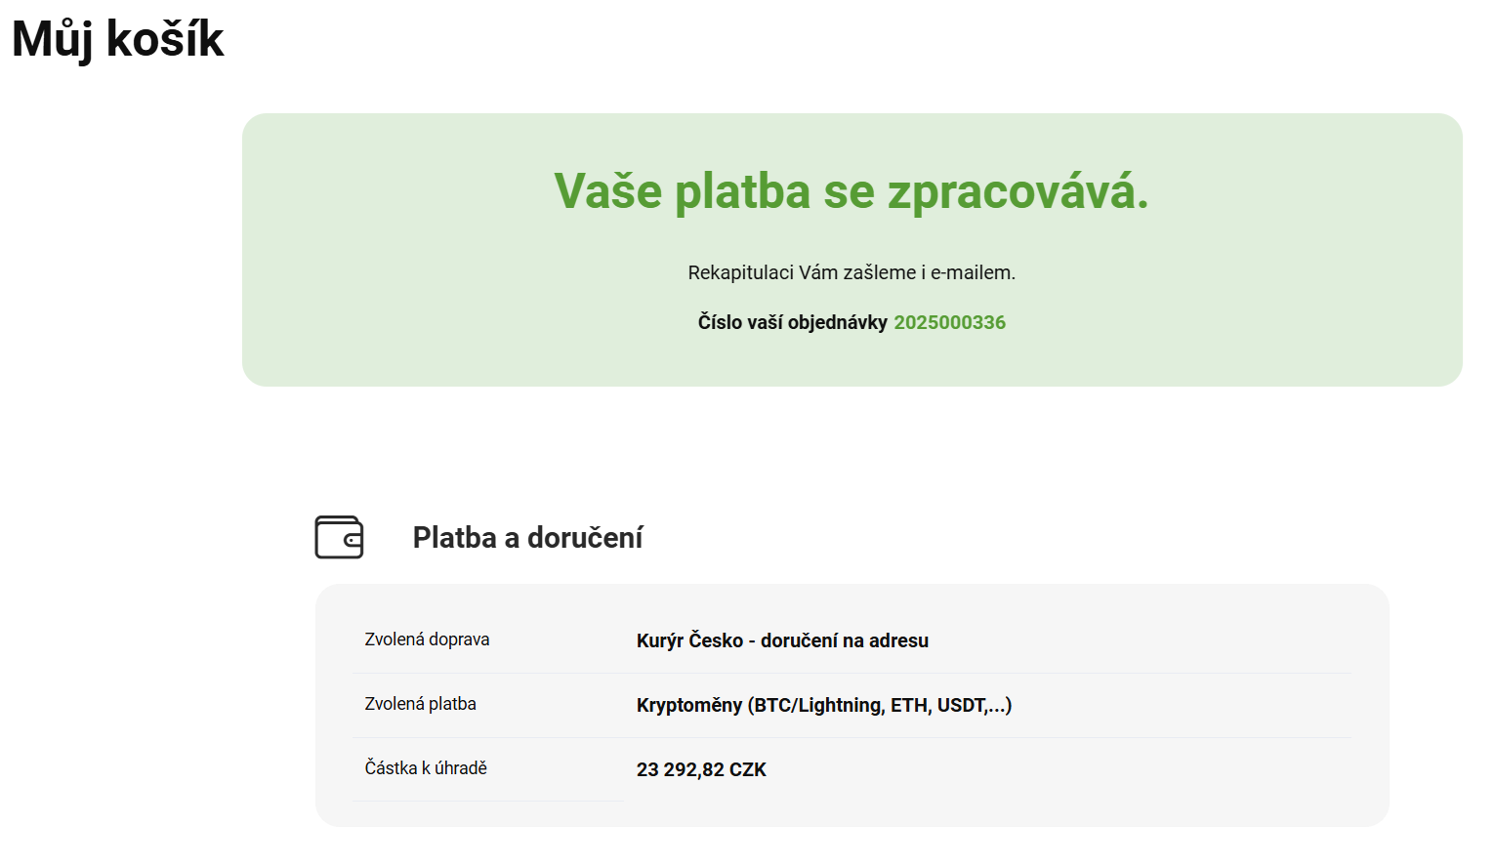Click 'Kurýr Česko - doručení na adresu' value
1495x866 pixels.
(782, 640)
